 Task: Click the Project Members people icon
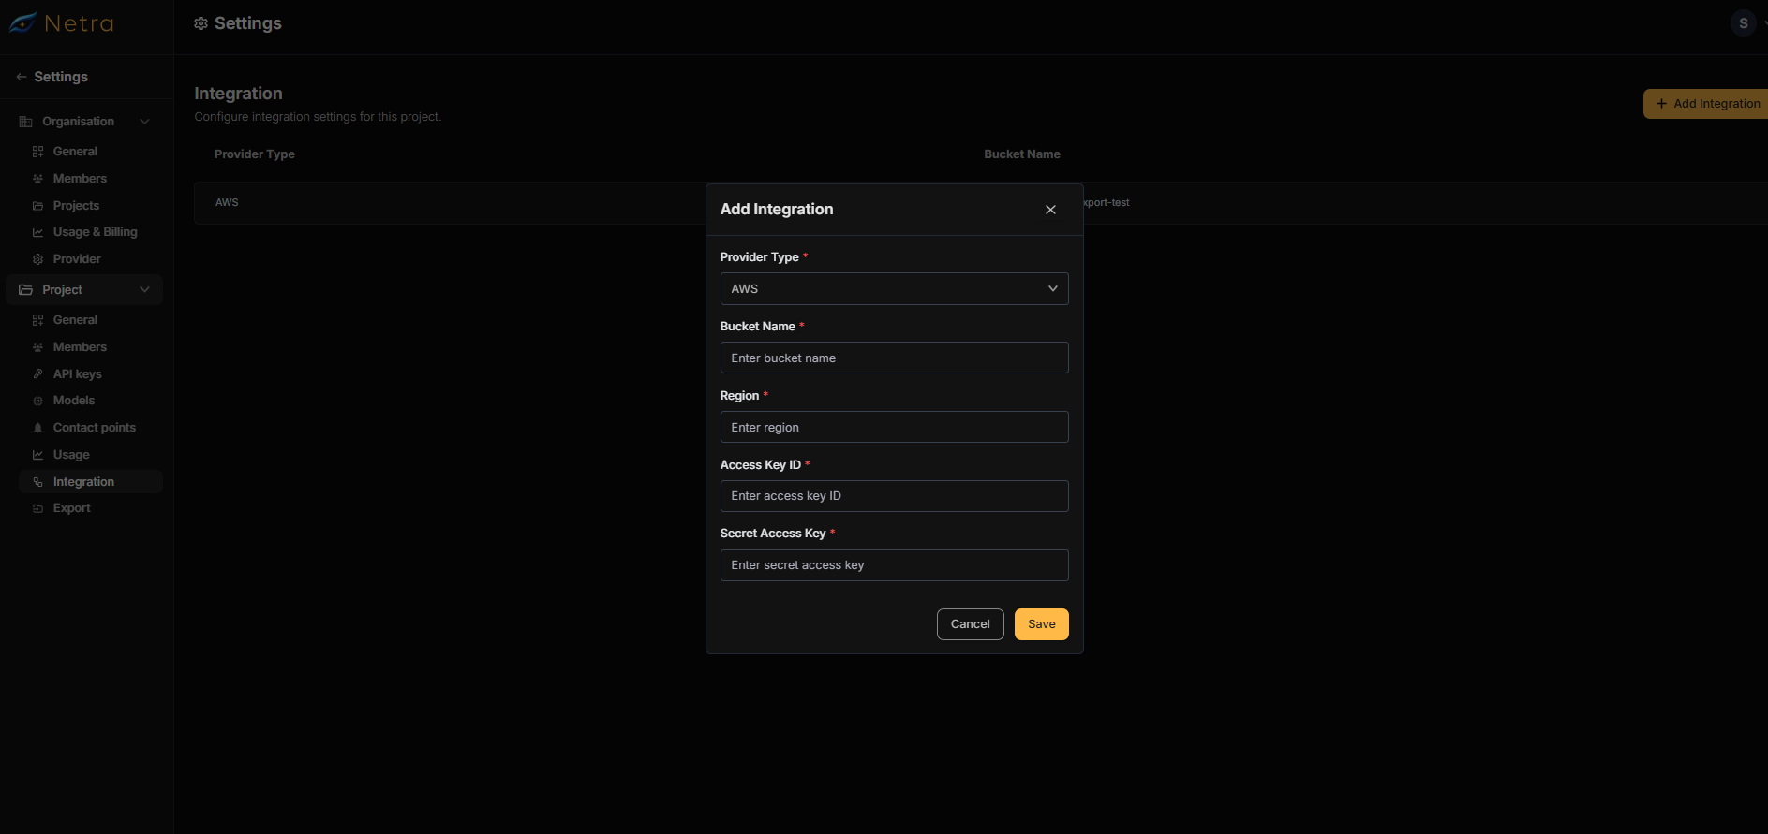click(37, 347)
